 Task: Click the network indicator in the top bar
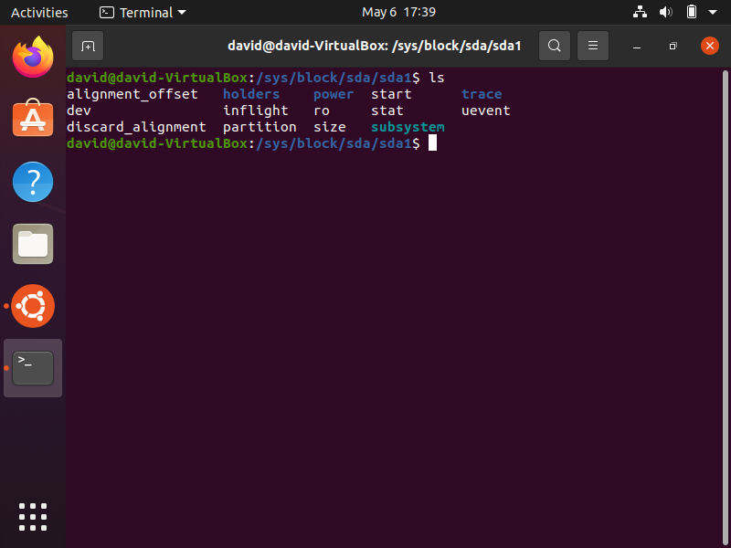tap(640, 12)
